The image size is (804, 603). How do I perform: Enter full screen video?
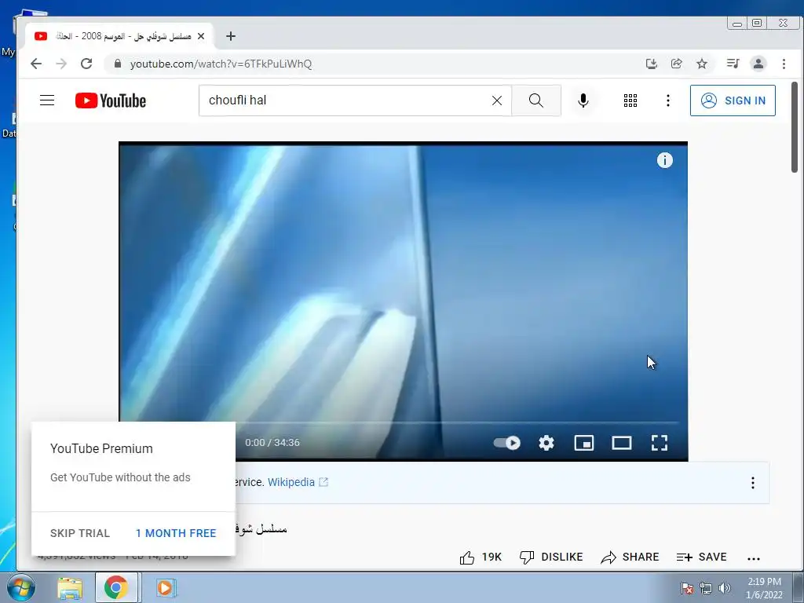point(660,443)
